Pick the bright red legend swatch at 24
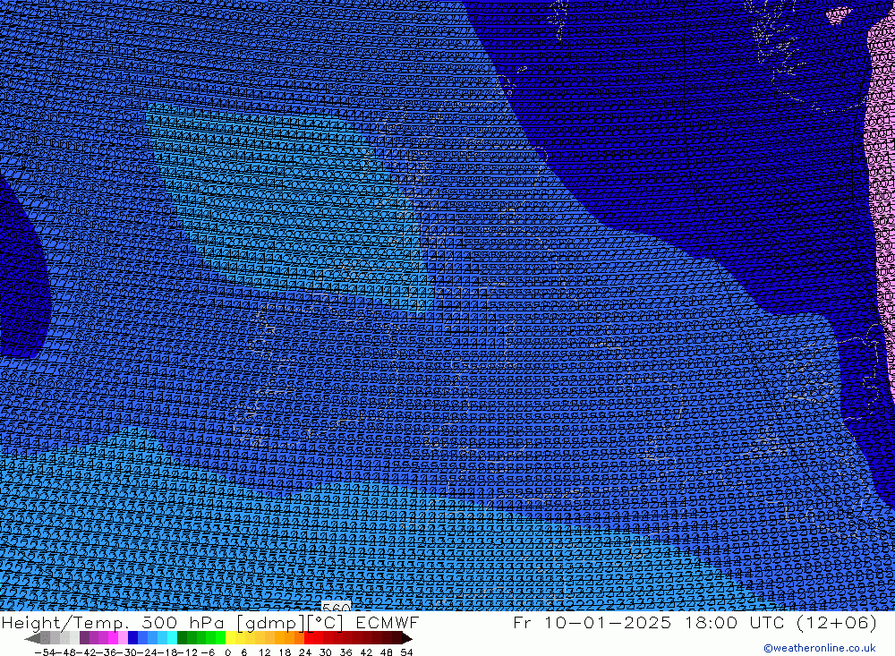This screenshot has height=656, width=895. point(309,638)
